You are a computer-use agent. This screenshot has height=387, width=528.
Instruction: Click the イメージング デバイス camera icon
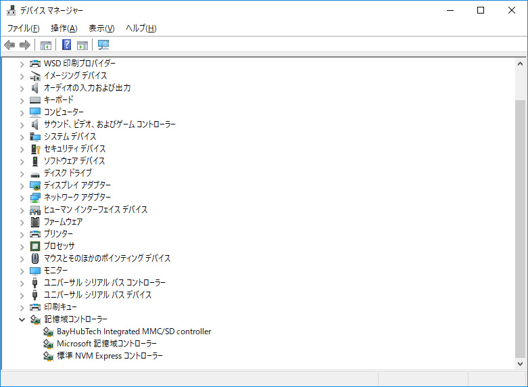point(35,76)
